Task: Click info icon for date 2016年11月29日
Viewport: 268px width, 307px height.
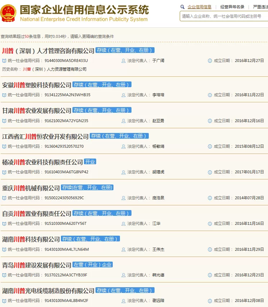Action: [x=210, y=250]
